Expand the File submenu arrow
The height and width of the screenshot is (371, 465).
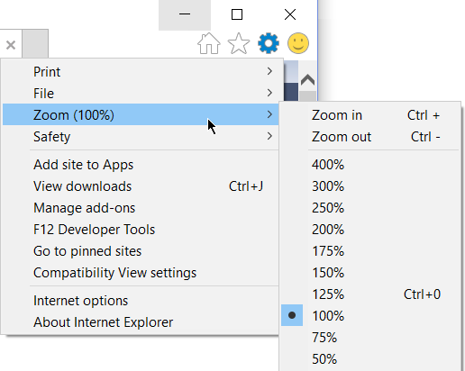pyautogui.click(x=269, y=93)
